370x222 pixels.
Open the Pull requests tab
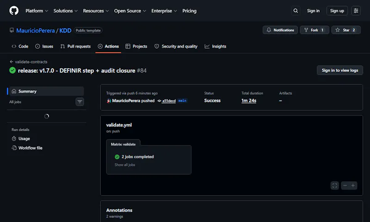(x=75, y=46)
